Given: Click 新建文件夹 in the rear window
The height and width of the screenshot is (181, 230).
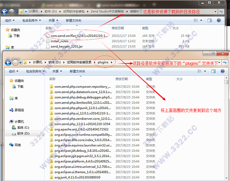Looking at the screenshot, I should click(74, 20).
